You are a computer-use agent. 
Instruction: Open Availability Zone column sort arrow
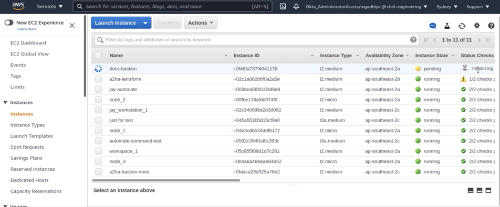(x=407, y=56)
